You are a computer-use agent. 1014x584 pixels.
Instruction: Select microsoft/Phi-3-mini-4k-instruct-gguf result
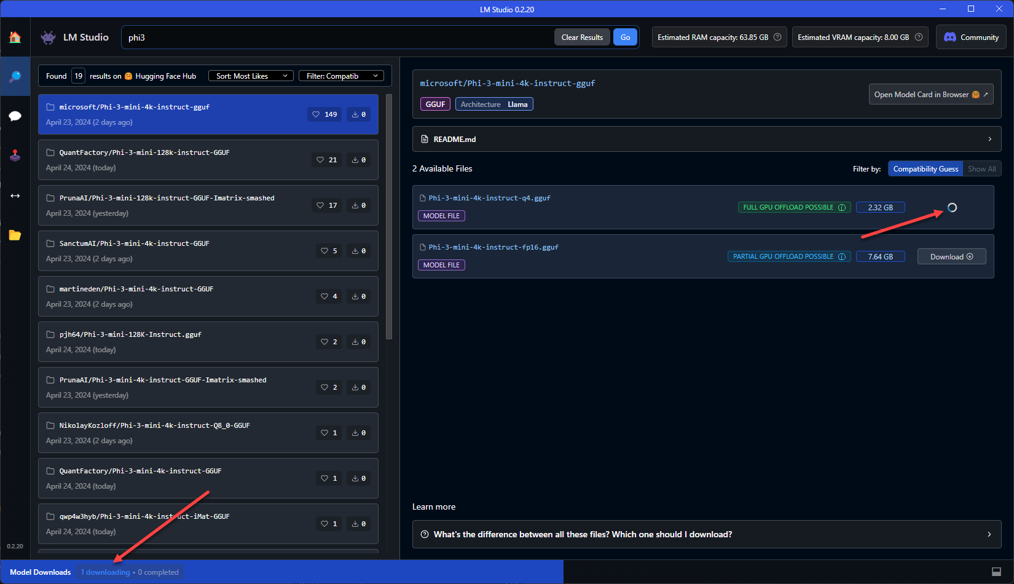click(x=208, y=114)
